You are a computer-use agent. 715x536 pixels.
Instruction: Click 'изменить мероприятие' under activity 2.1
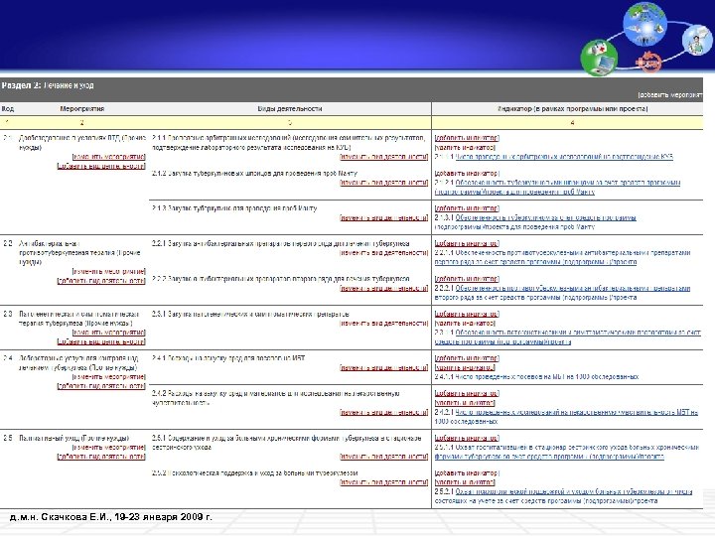tap(109, 157)
